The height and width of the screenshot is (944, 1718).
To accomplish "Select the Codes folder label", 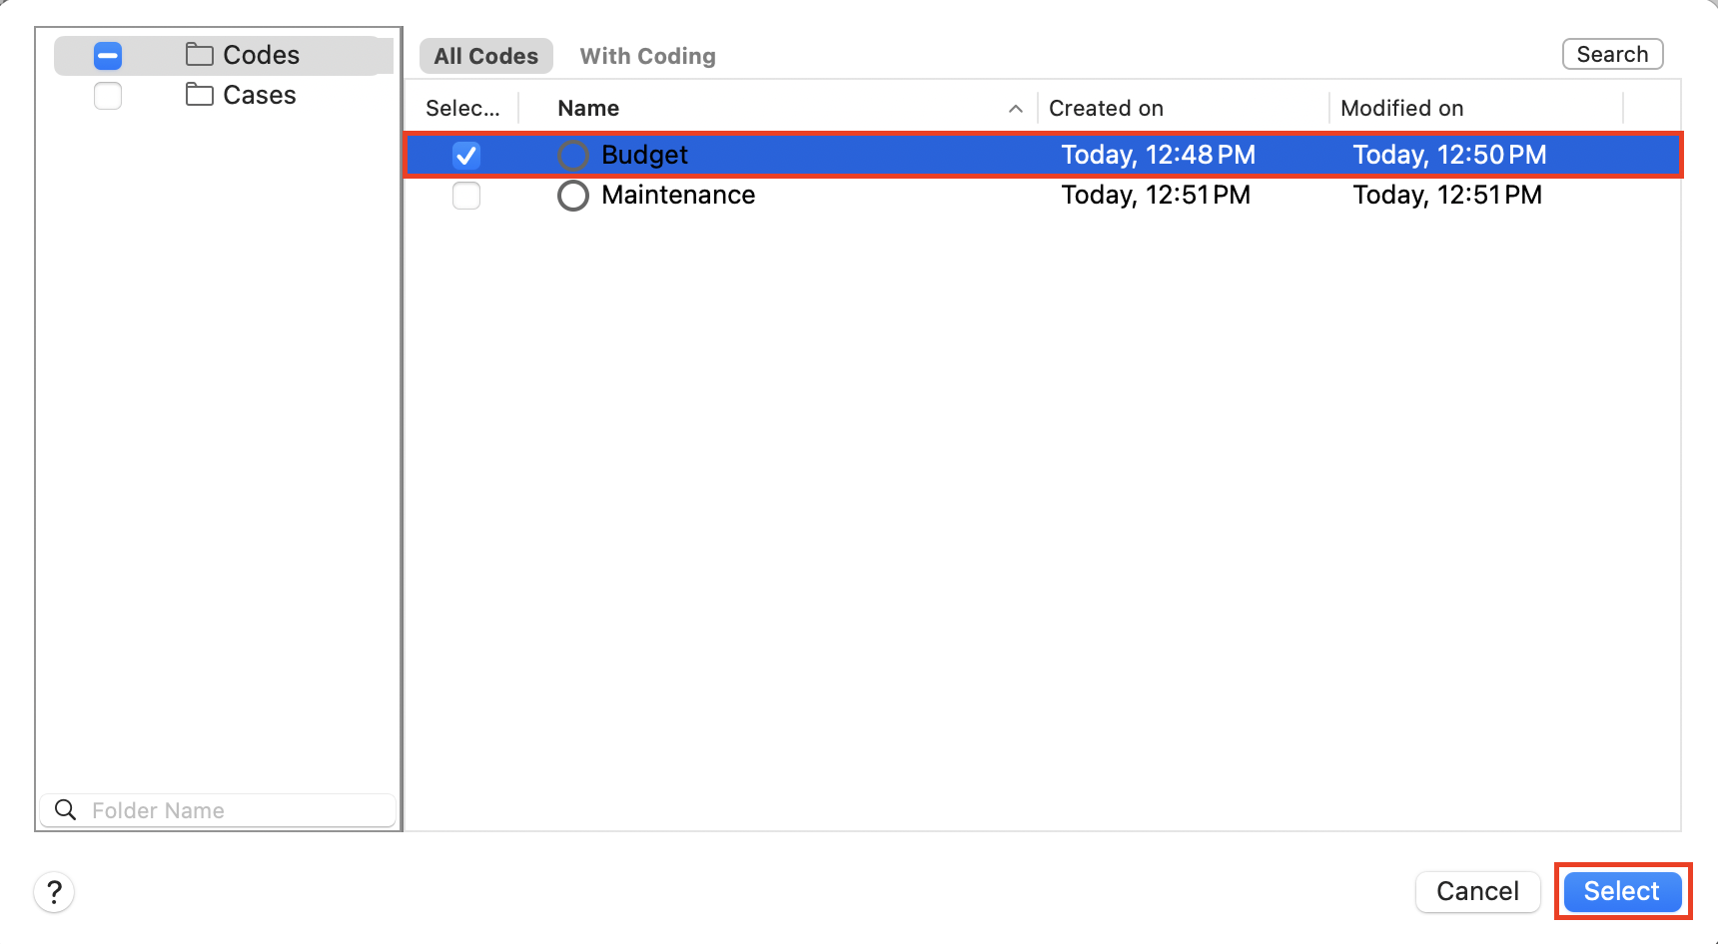I will 261,55.
